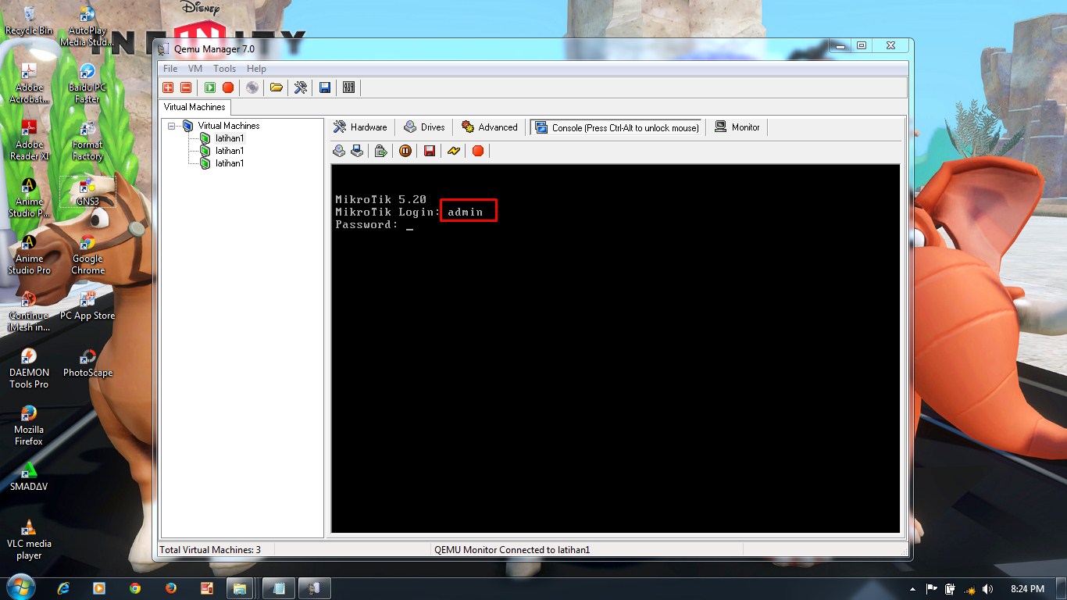Open the Google Chrome desktop shortcut

click(87, 255)
